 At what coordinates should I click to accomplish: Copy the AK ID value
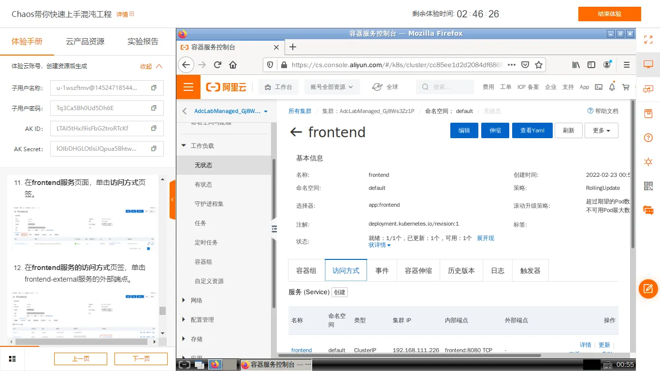coord(154,128)
